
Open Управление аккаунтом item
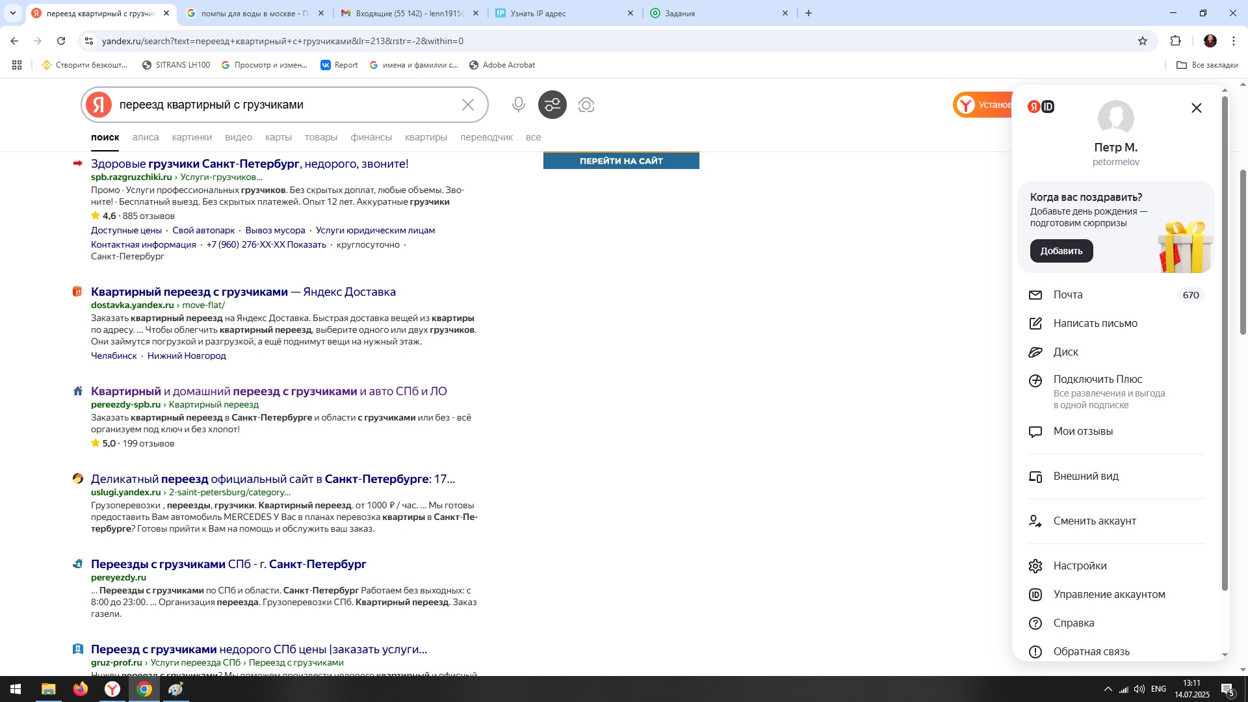point(1116,595)
